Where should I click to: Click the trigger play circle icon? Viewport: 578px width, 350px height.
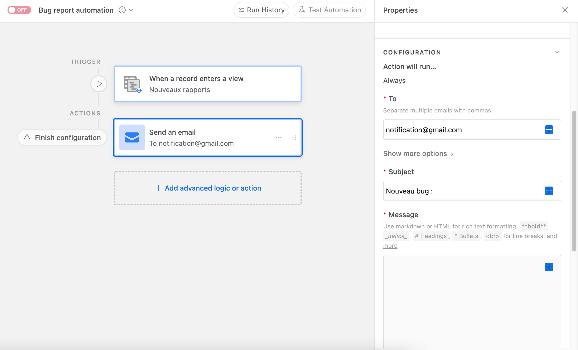coord(99,84)
